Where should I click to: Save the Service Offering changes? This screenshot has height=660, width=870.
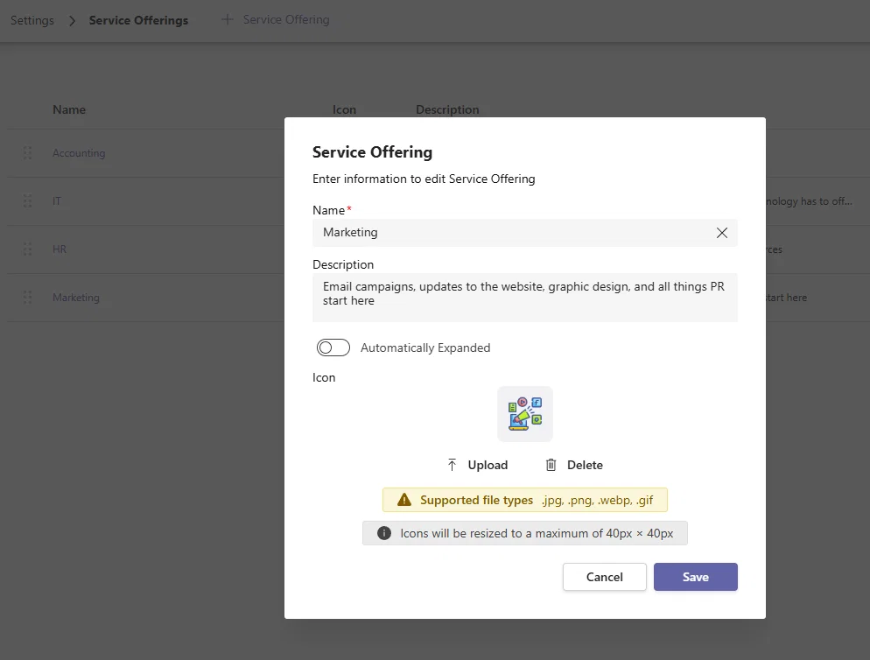(x=695, y=577)
